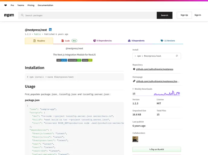Viewport: 208px width, 155px height.
Task: Open the Pro menu item
Action: click(12, 5)
